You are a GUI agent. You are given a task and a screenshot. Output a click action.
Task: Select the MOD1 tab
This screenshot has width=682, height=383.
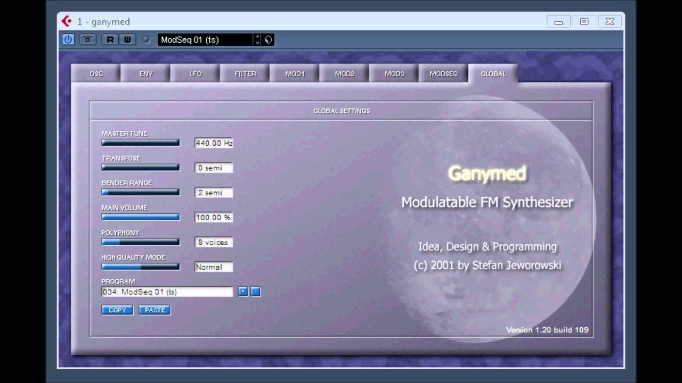[x=295, y=74]
